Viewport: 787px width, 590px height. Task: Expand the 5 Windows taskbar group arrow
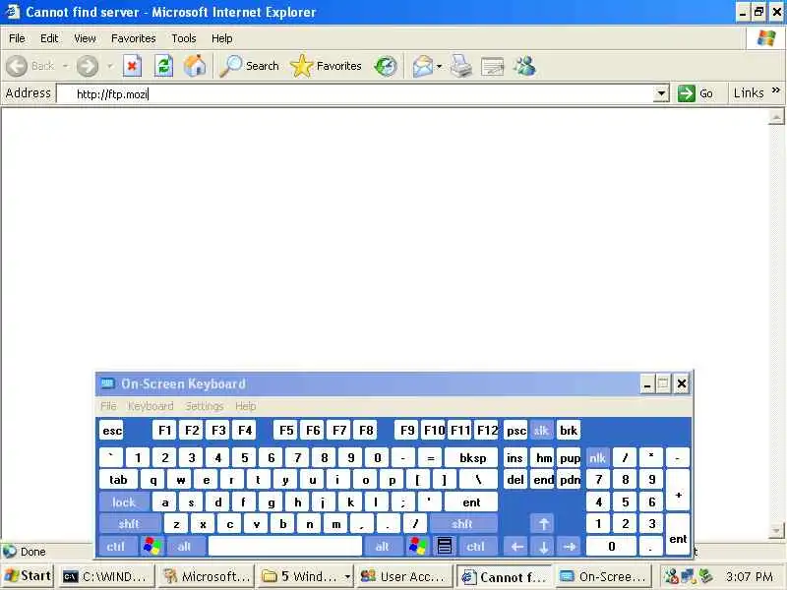click(x=346, y=577)
